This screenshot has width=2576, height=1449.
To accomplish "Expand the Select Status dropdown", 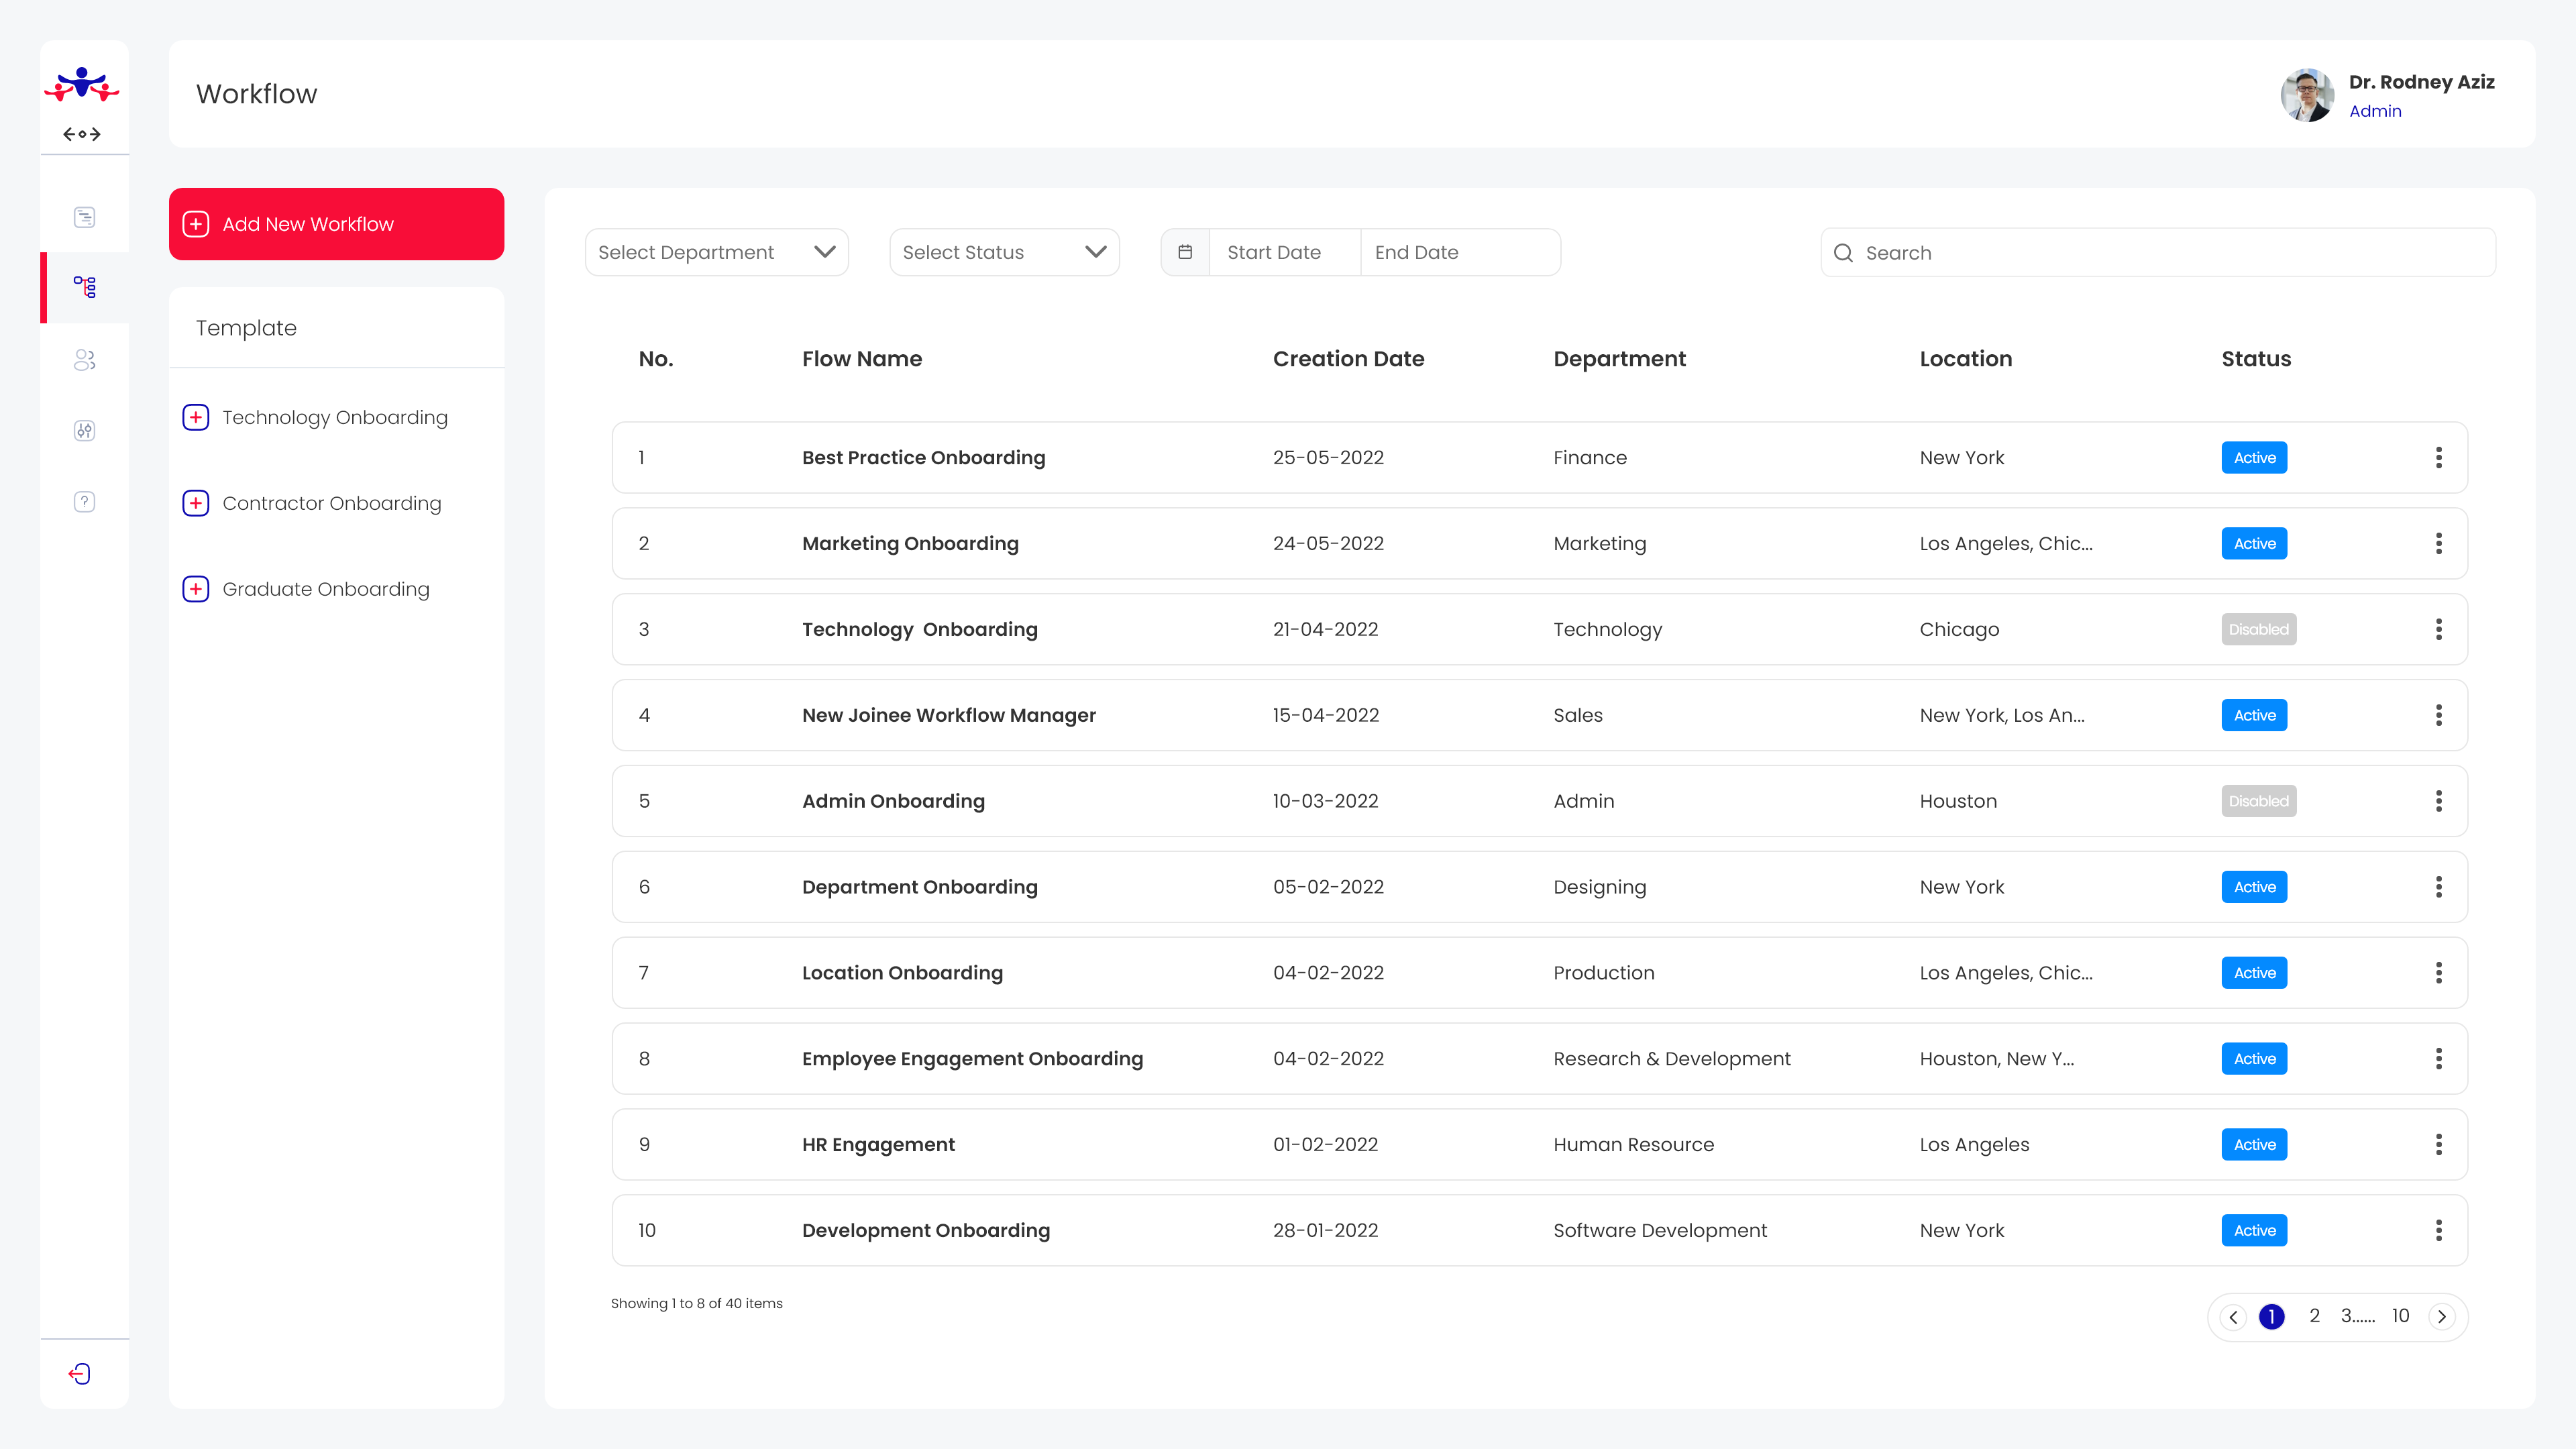I will (1003, 252).
